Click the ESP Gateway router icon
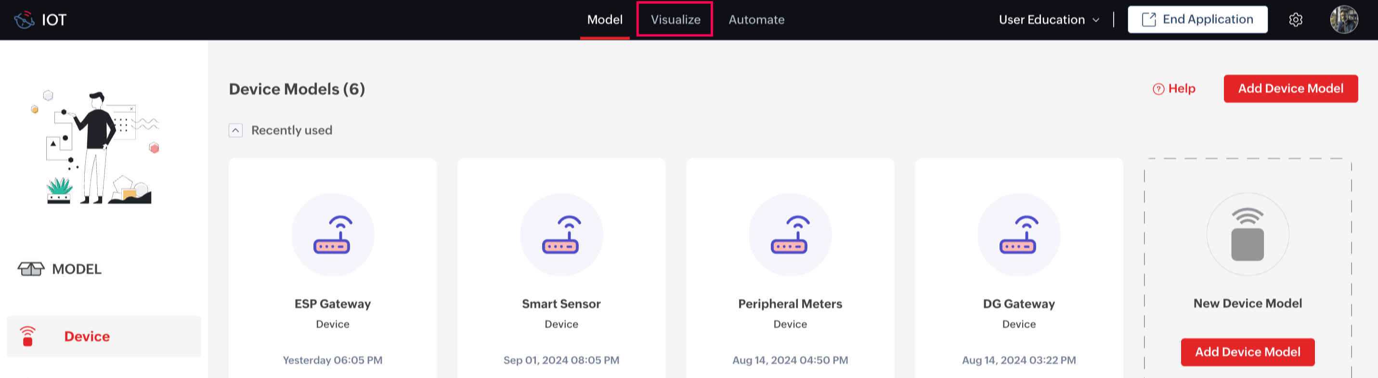Image resolution: width=1378 pixels, height=378 pixels. [332, 235]
